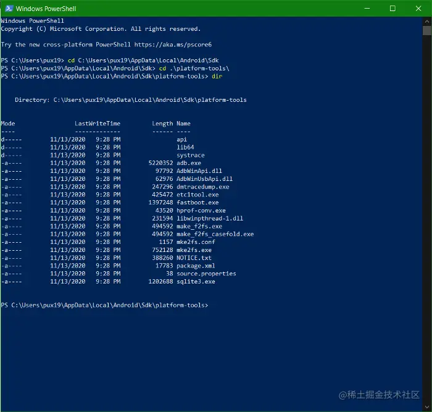The height and width of the screenshot is (412, 432).
Task: Click the 'adb.exe' file name
Action: pyautogui.click(x=189, y=163)
